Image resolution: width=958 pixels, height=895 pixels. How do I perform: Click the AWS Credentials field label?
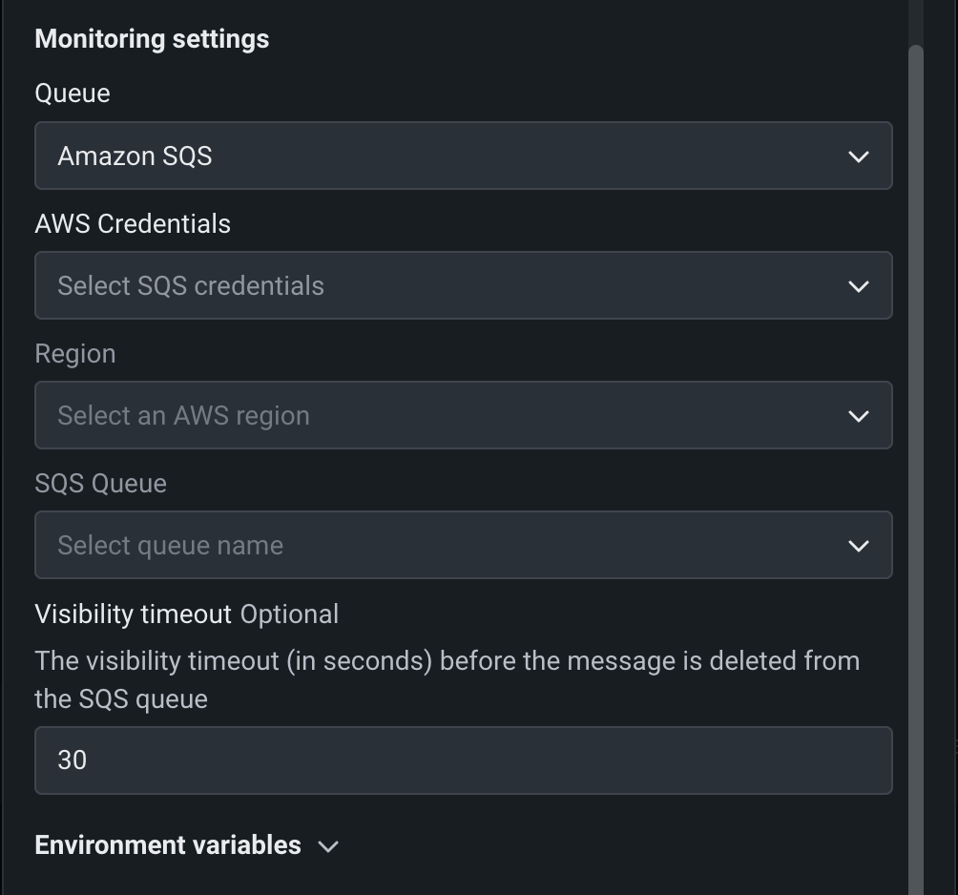click(x=133, y=223)
